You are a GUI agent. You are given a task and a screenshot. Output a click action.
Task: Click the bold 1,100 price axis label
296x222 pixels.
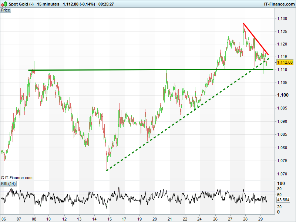(x=282, y=95)
